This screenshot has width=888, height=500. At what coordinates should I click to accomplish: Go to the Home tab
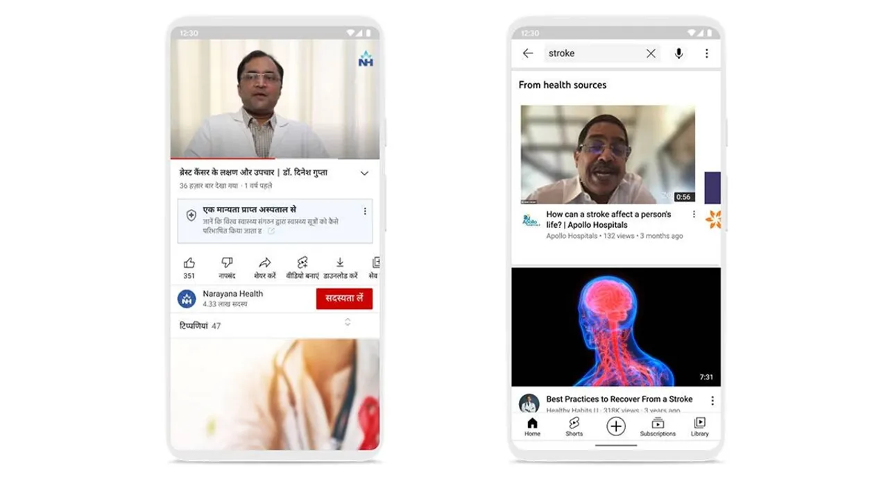[532, 426]
